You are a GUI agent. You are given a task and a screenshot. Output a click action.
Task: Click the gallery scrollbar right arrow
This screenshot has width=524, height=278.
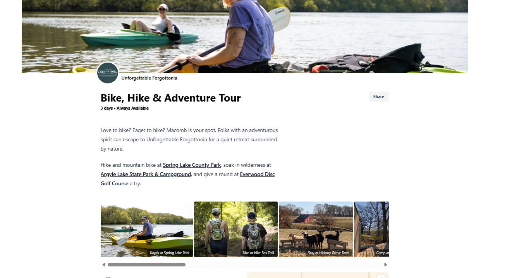pos(386,265)
